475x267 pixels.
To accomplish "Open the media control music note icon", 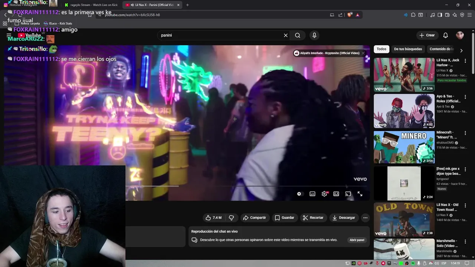I will [x=432, y=15].
